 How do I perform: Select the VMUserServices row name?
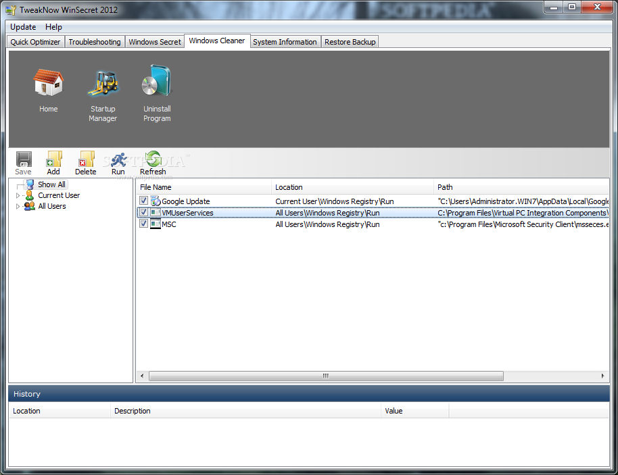pyautogui.click(x=187, y=213)
